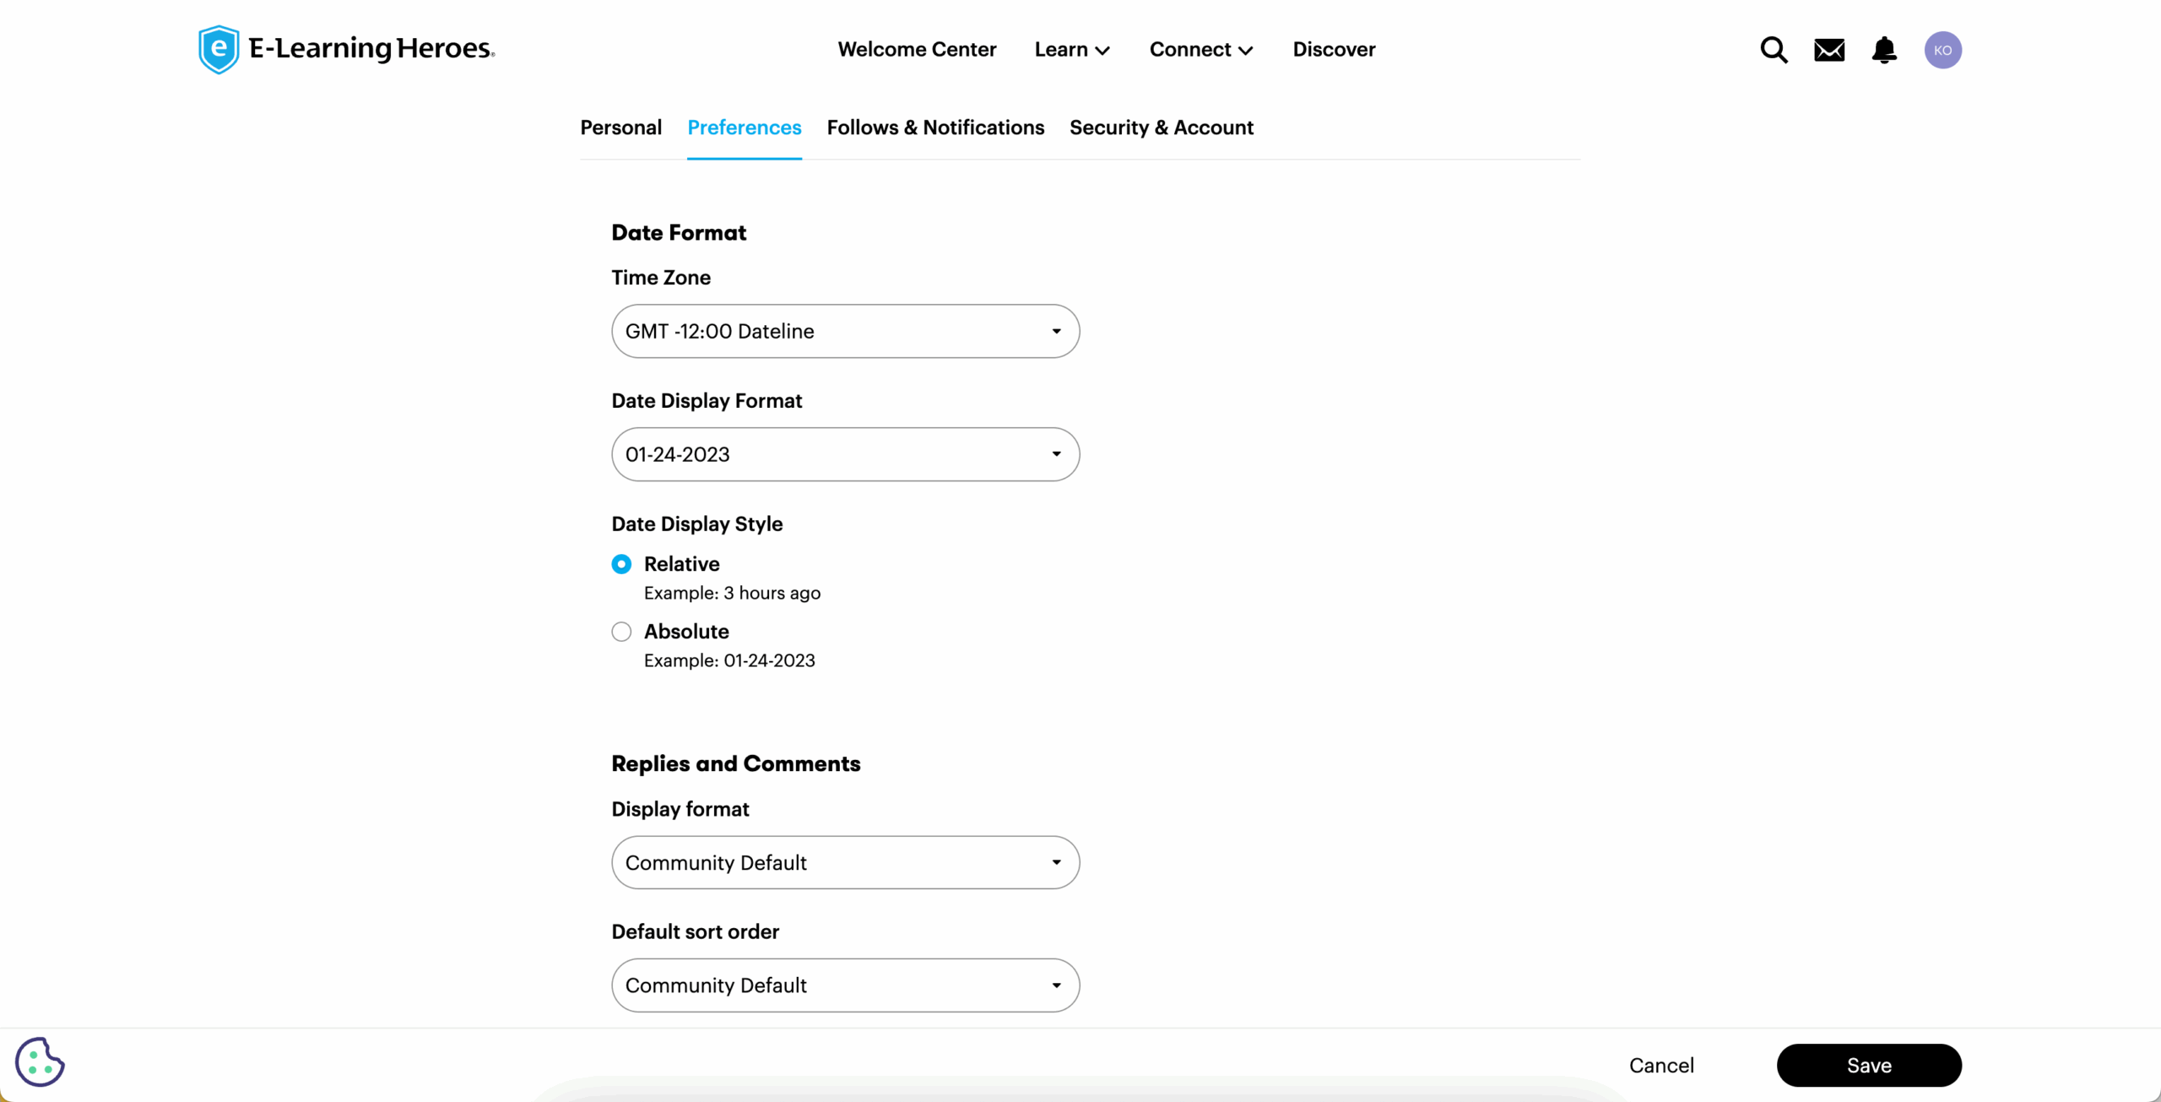Screen dimensions: 2161x1102
Task: Open the Welcome Center link
Action: (917, 50)
